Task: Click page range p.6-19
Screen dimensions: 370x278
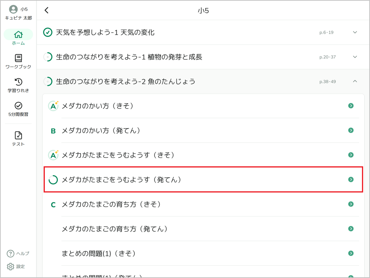Action: [326, 32]
